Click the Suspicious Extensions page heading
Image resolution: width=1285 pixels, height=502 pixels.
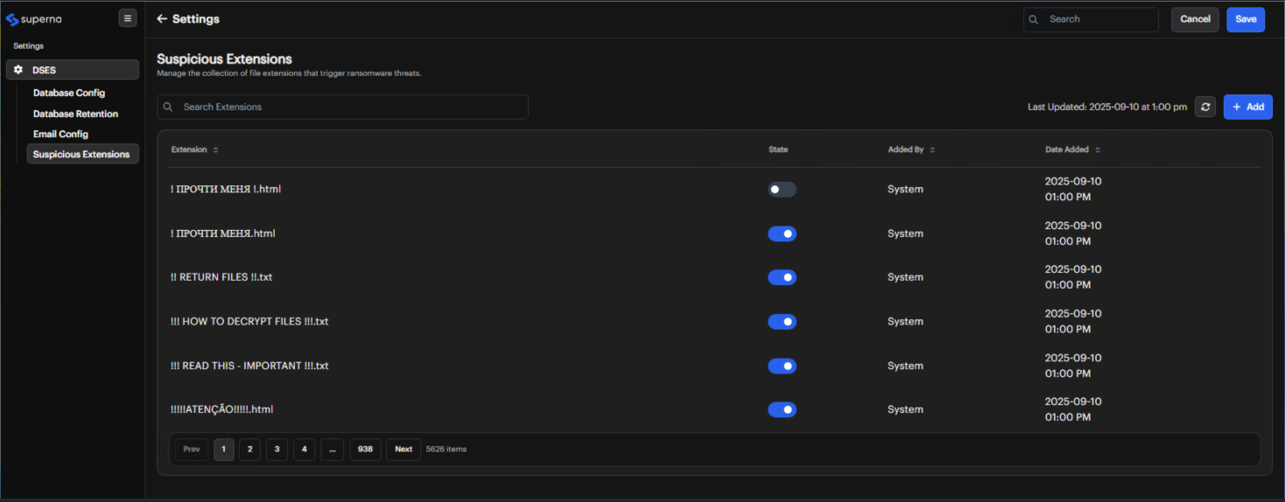click(x=224, y=59)
